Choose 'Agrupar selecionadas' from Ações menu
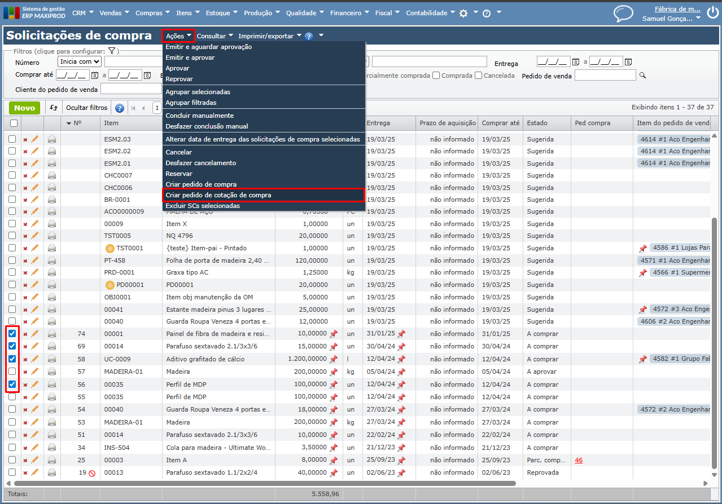The image size is (722, 504). coord(198,92)
